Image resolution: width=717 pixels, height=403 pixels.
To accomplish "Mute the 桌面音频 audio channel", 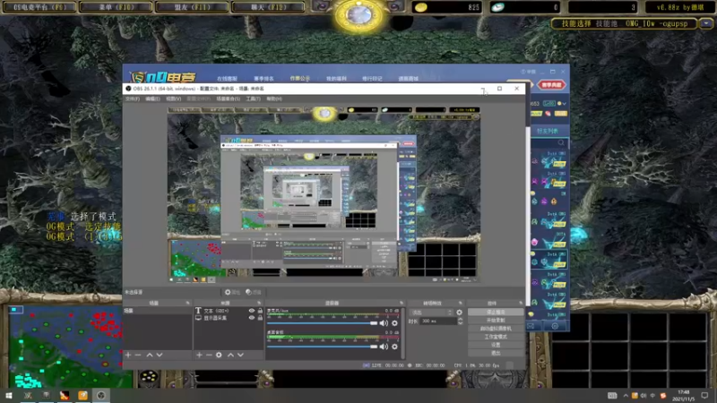I will (384, 347).
